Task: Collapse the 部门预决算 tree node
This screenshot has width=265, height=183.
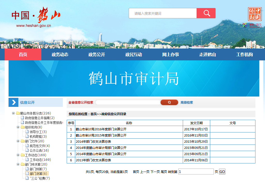Action: tap(18, 164)
